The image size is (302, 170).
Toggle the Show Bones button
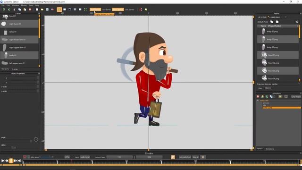click(x=95, y=9)
